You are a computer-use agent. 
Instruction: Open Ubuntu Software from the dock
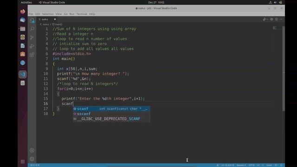[x=23, y=54]
